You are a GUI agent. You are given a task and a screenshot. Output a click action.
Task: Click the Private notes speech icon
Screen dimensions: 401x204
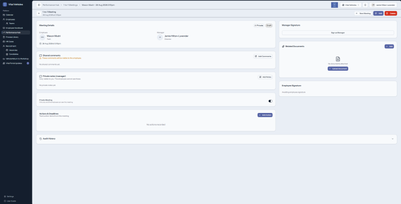point(40,76)
